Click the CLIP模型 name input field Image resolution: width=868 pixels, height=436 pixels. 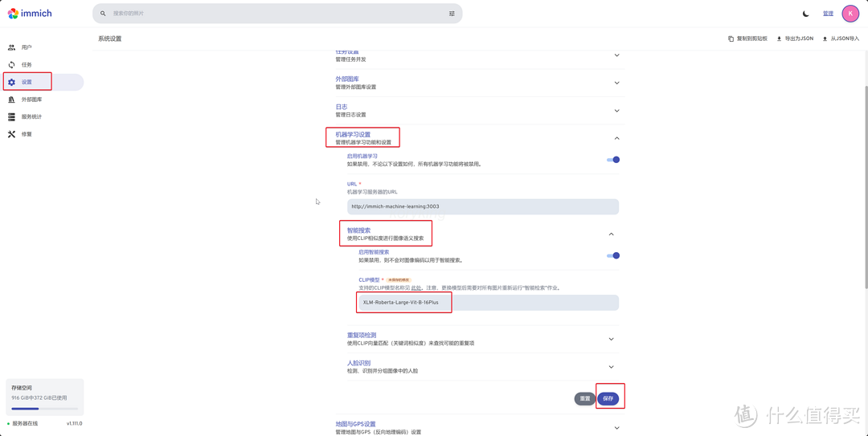[489, 303]
